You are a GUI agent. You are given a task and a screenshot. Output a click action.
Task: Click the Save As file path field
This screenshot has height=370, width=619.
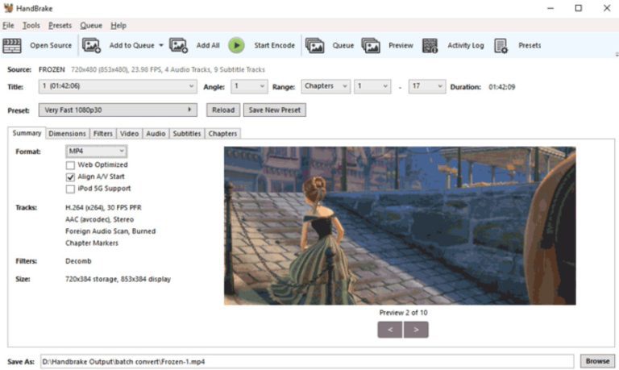(306, 362)
